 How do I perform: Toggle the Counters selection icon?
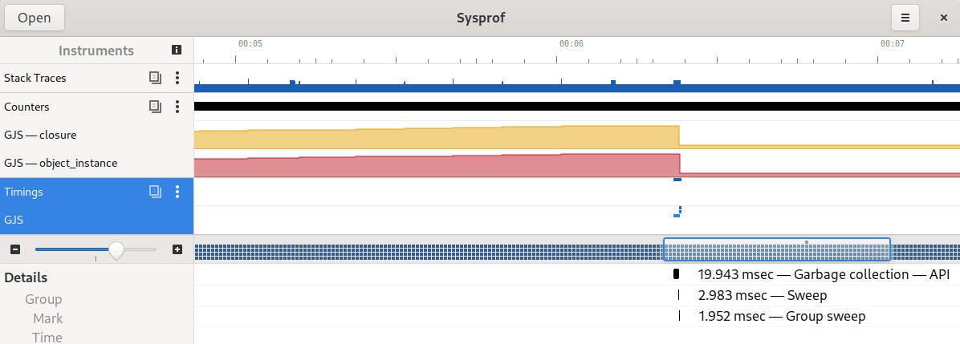pyautogui.click(x=156, y=107)
